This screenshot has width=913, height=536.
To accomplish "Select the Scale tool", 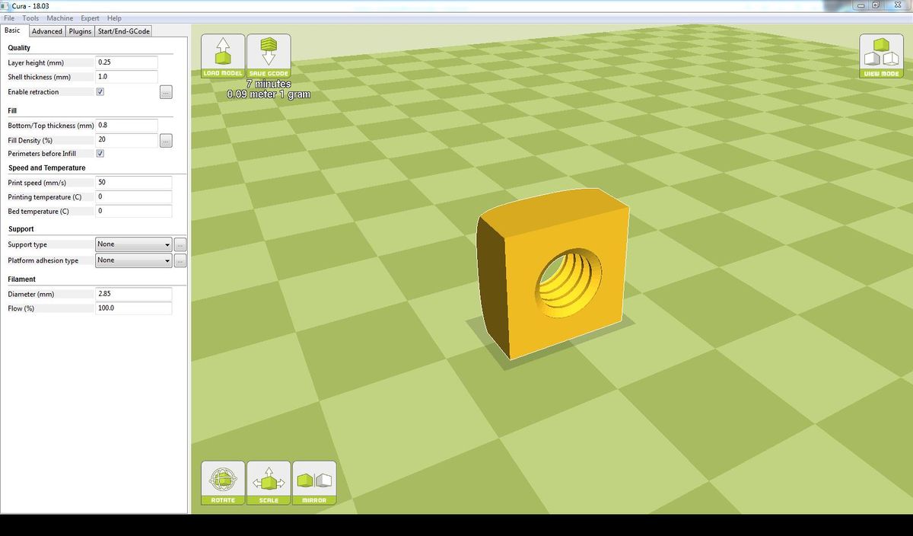I will (269, 483).
